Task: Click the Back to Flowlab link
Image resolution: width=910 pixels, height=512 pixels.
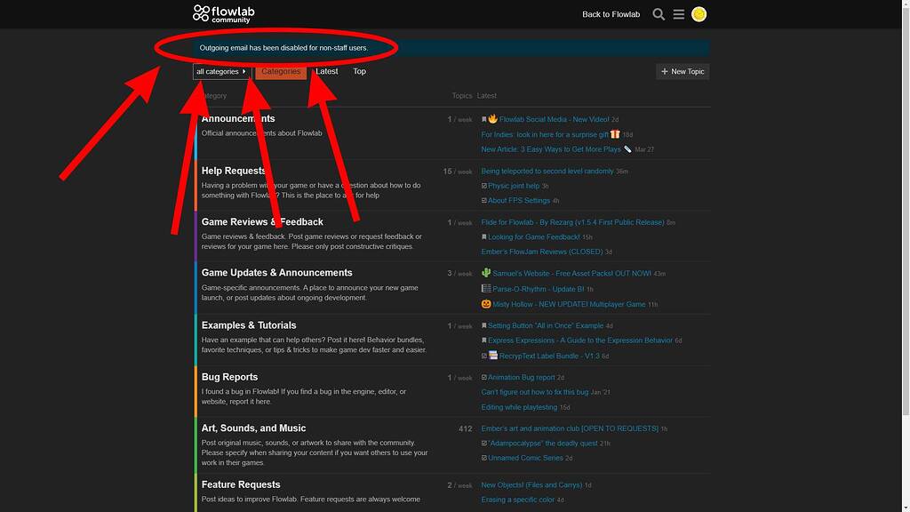Action: tap(611, 14)
